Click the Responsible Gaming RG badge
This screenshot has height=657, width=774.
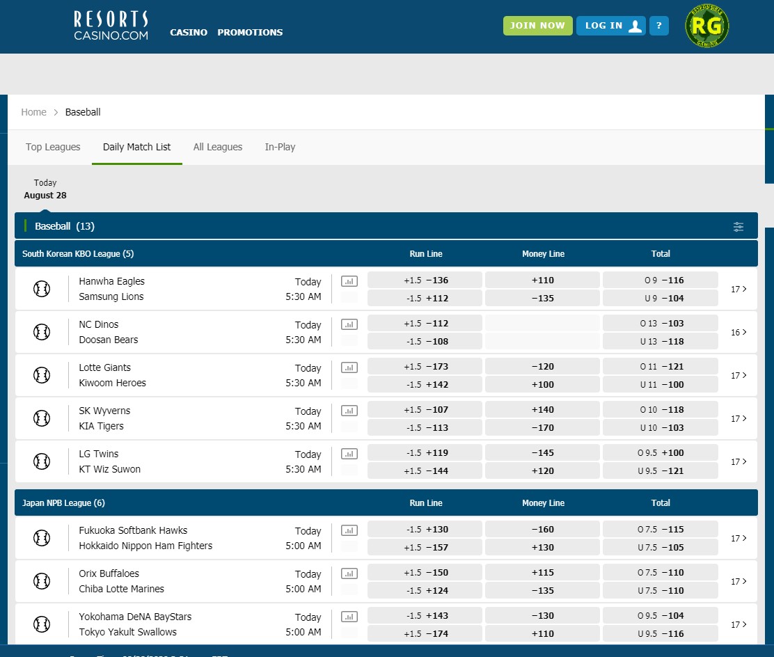click(x=707, y=26)
